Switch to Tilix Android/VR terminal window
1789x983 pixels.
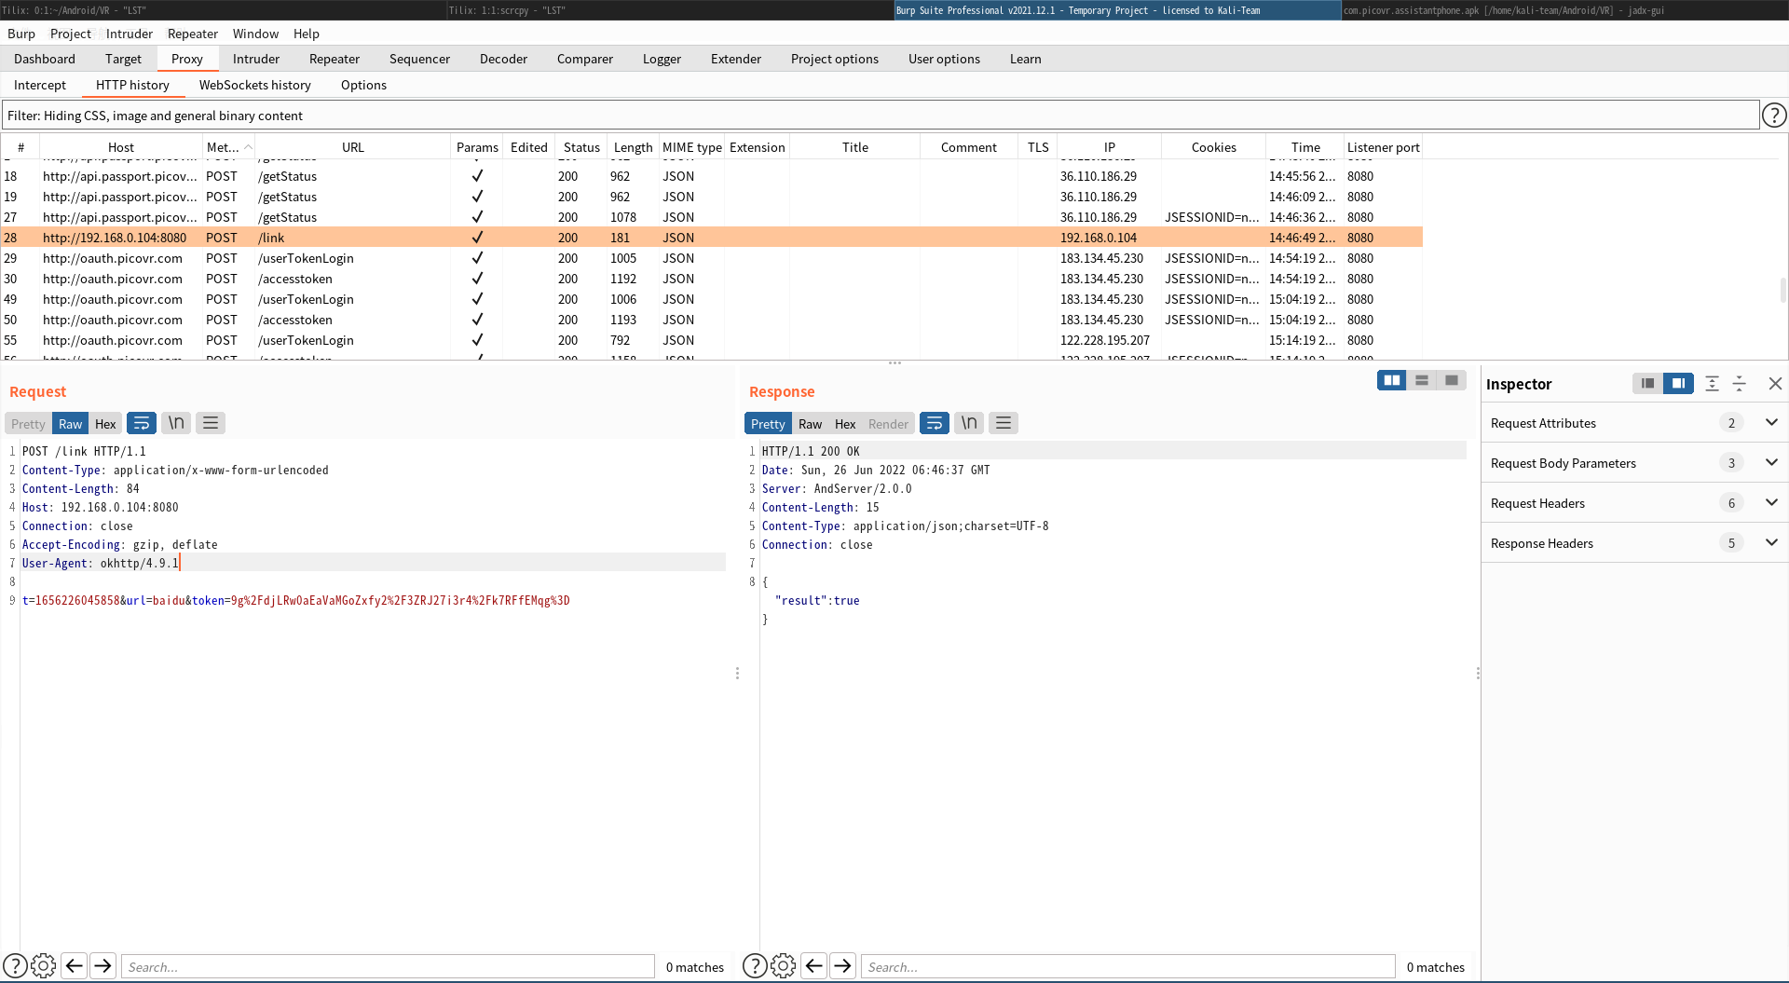pos(223,10)
